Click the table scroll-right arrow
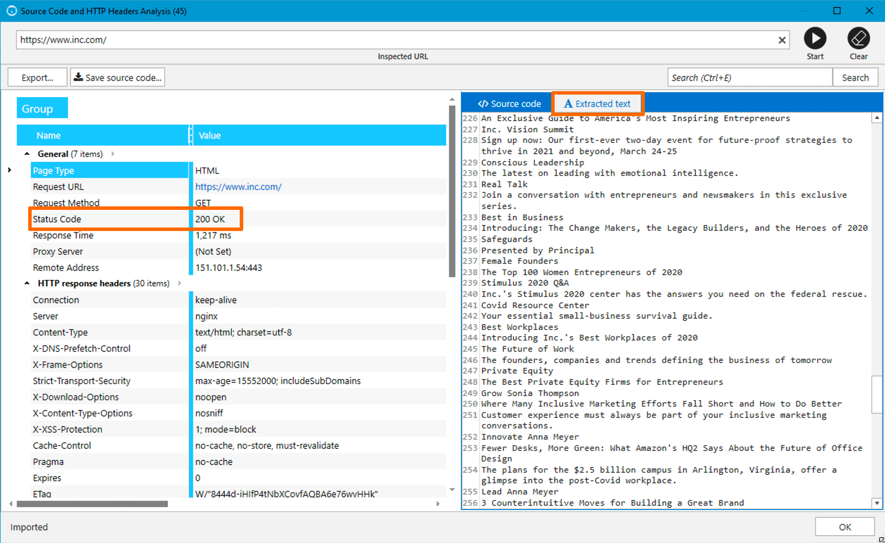The height and width of the screenshot is (543, 885). click(x=438, y=504)
